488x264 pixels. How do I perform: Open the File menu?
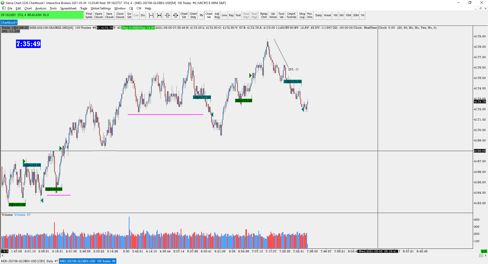click(10, 8)
